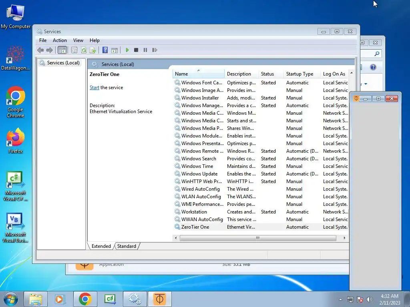Click the volume speaker tray icon
The image size is (410, 307).
(x=370, y=299)
